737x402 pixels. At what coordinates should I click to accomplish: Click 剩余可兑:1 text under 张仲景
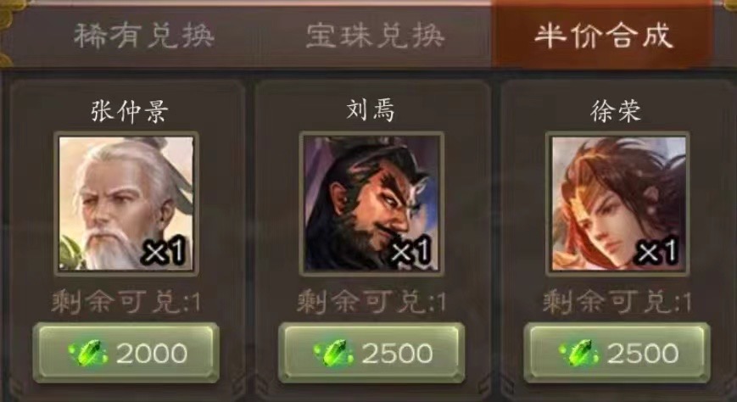point(126,301)
